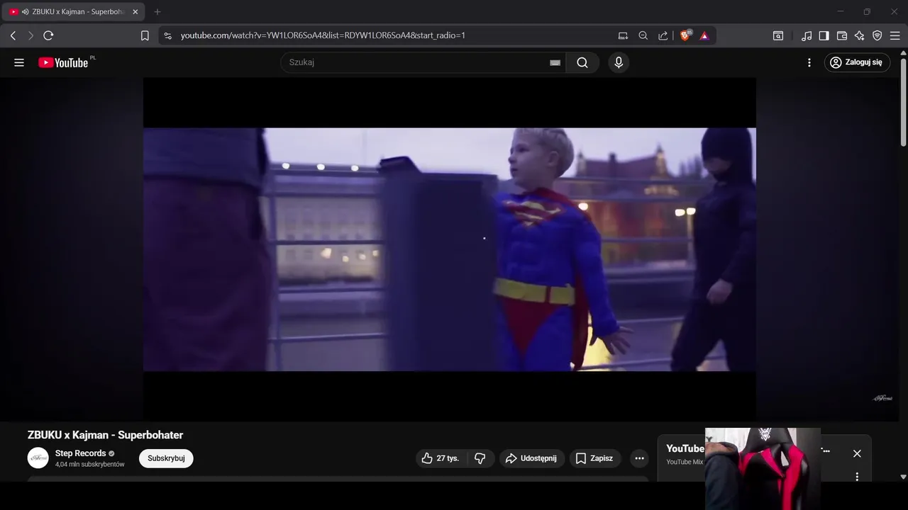Subscribe using the Subskrybuj button

pos(166,458)
